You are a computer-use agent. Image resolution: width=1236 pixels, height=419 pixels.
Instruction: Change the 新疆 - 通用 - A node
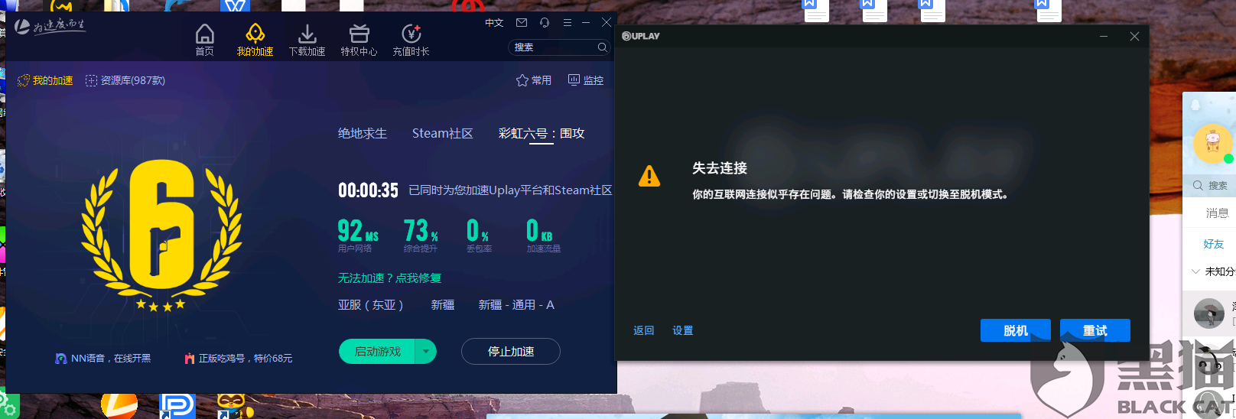(x=516, y=305)
